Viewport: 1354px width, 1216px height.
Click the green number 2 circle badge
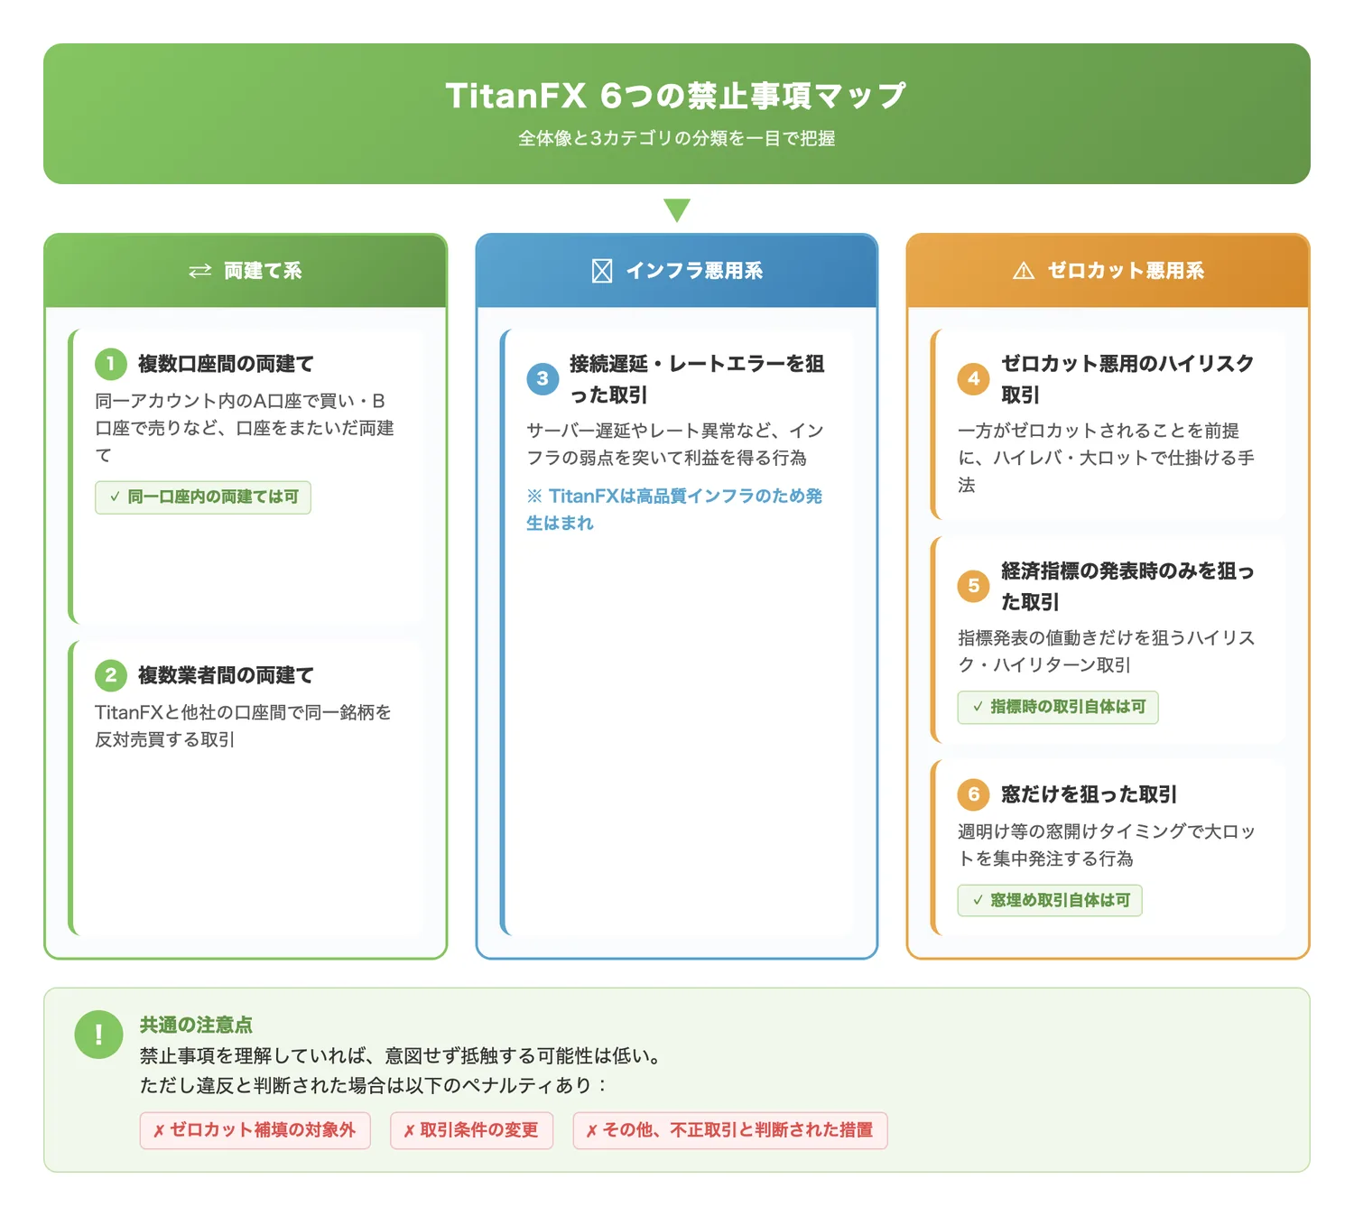(111, 675)
